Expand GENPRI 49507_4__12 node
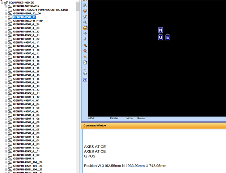 6,90
